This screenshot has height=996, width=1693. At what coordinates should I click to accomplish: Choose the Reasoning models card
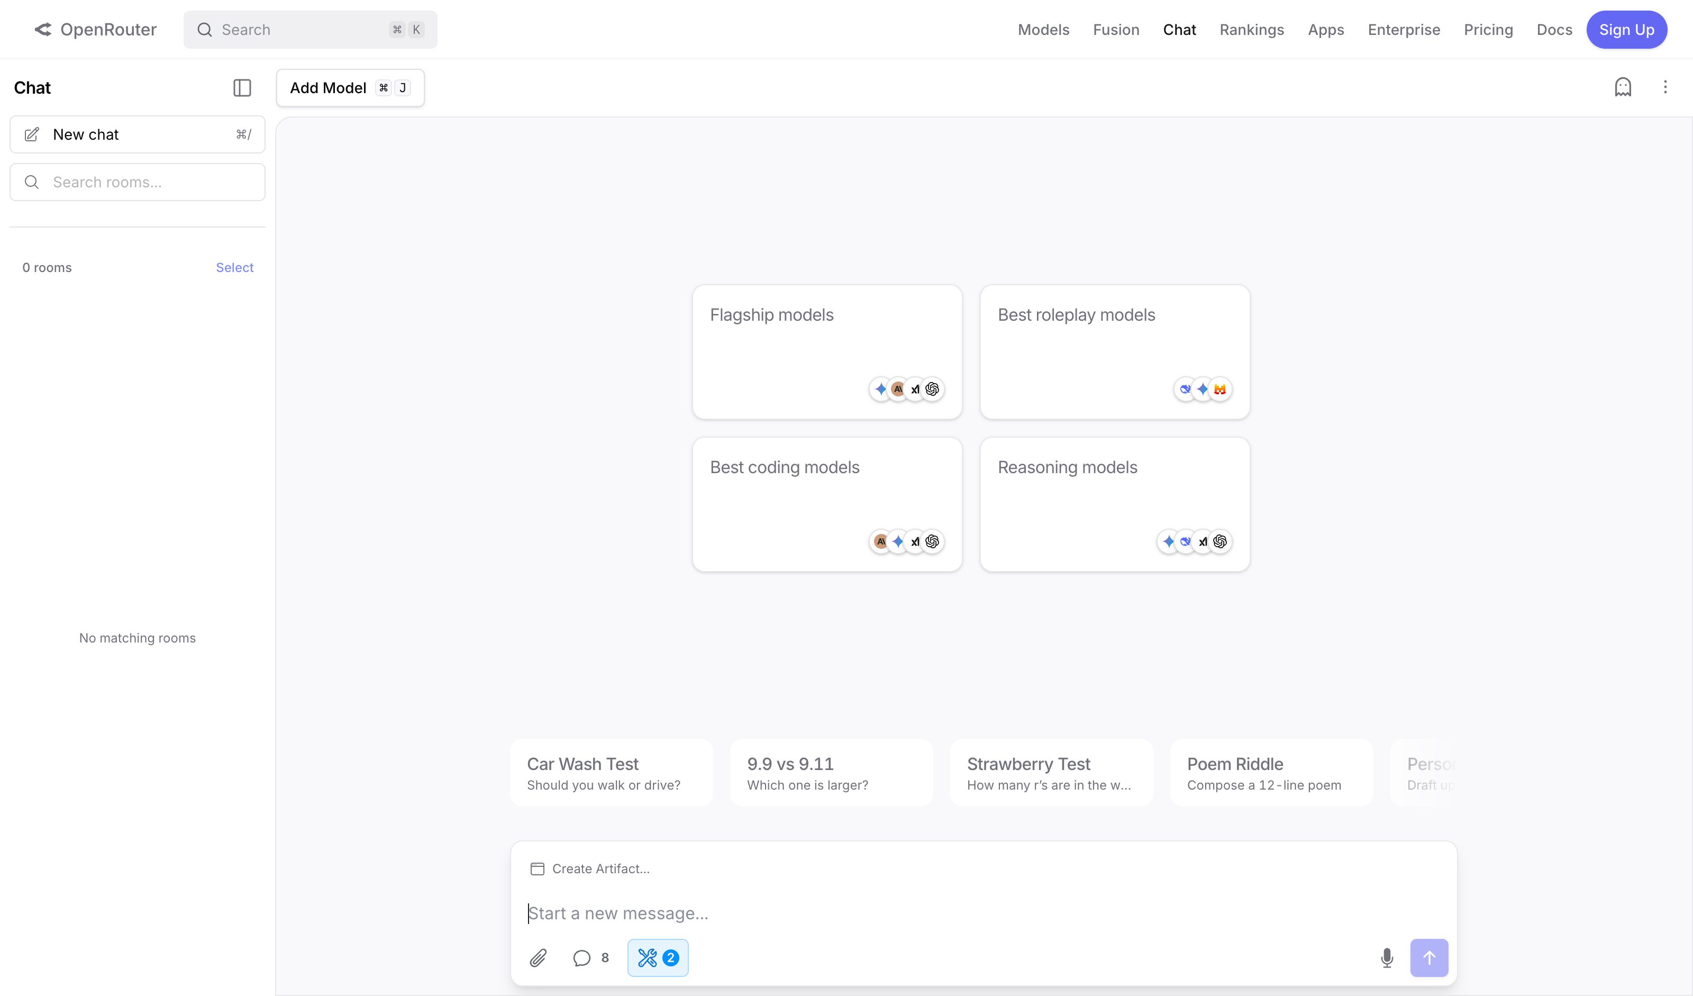1115,505
